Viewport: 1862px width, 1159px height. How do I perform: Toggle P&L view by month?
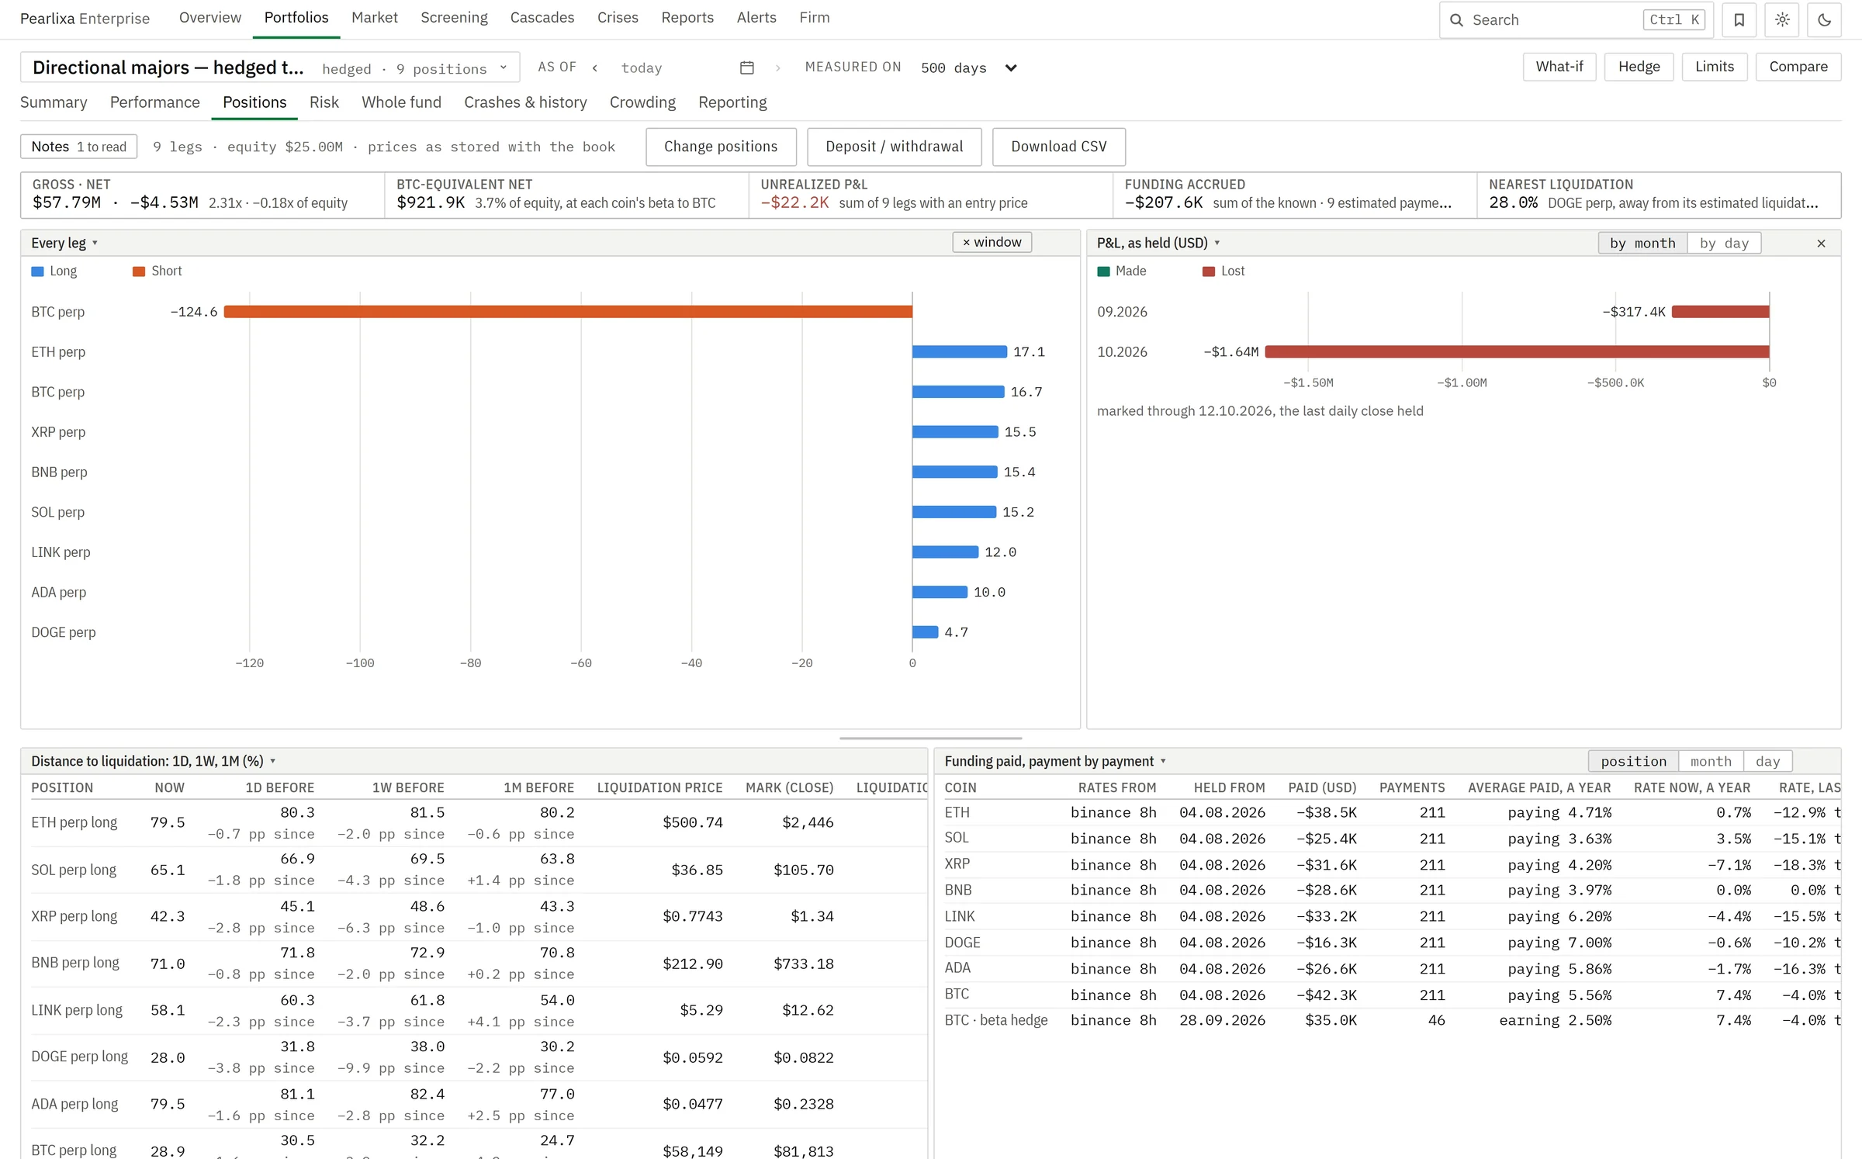(1642, 244)
